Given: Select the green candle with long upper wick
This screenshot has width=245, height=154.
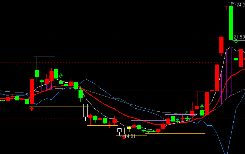Looking at the screenshot, I should coord(37,72).
